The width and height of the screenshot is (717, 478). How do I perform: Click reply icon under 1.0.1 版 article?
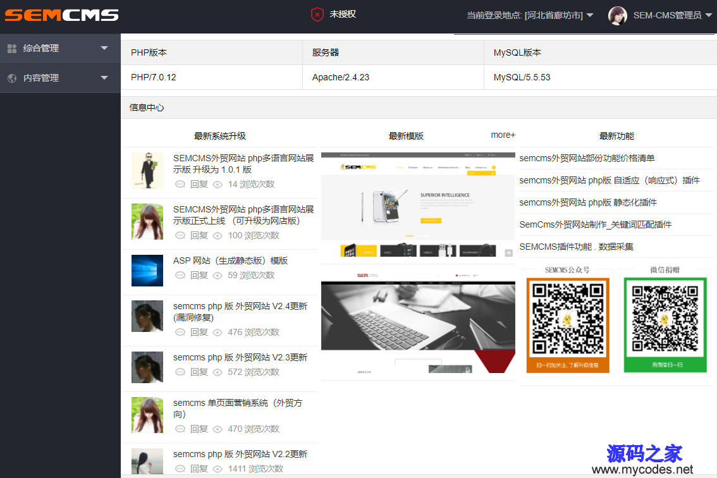pos(180,185)
